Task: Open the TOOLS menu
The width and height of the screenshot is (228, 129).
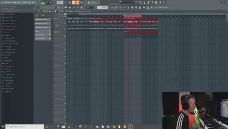Action: (29, 2)
